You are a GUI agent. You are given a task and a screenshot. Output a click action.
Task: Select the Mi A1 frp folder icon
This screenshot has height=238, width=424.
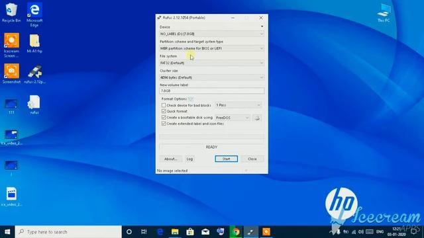34,43
